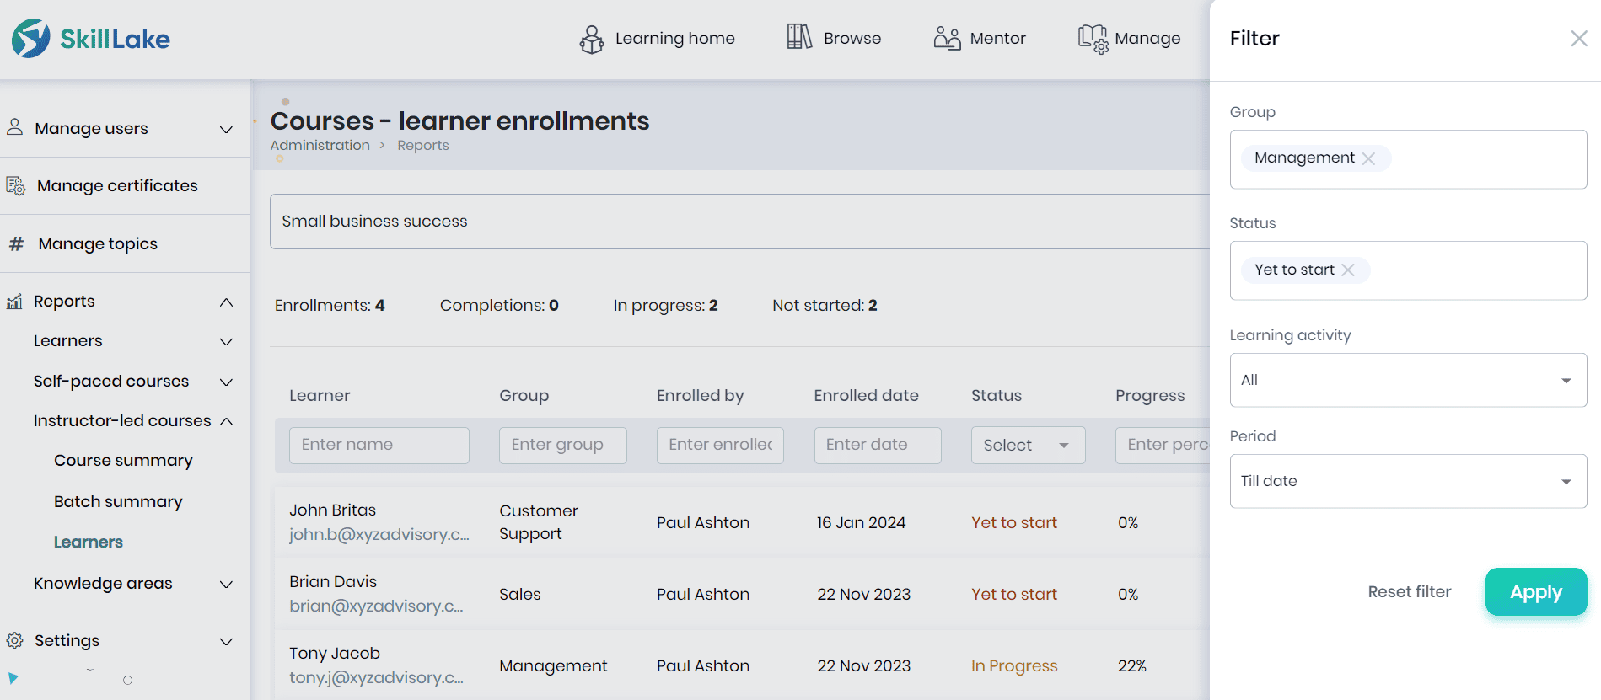This screenshot has width=1601, height=700.
Task: Click the Apply filter button
Action: tap(1535, 592)
